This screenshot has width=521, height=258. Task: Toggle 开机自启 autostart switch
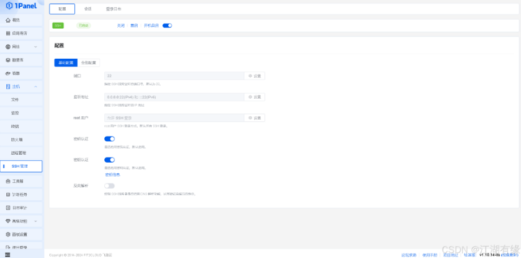pyautogui.click(x=167, y=25)
